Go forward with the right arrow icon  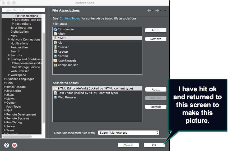coord(157,11)
